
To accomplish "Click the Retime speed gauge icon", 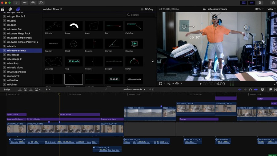I will (x=177, y=84).
